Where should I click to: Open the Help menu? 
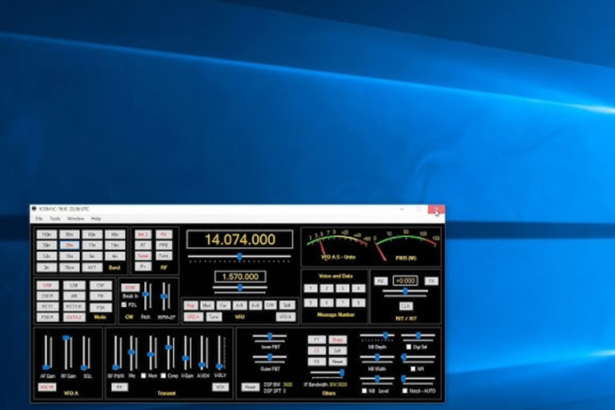tap(96, 218)
